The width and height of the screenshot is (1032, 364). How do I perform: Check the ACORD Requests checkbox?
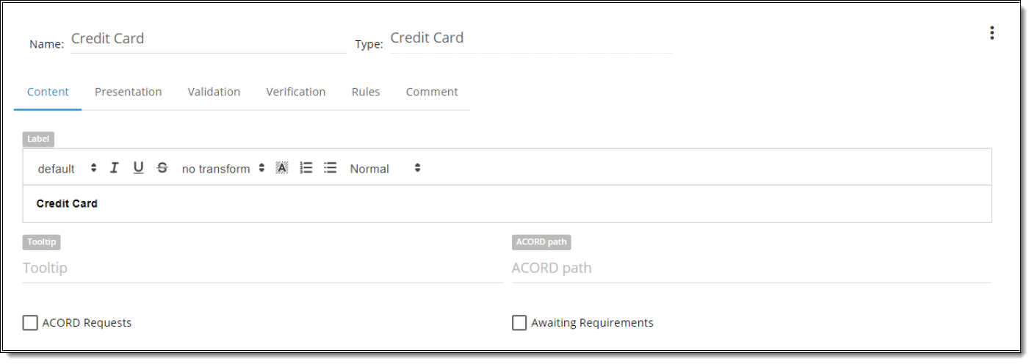(30, 323)
